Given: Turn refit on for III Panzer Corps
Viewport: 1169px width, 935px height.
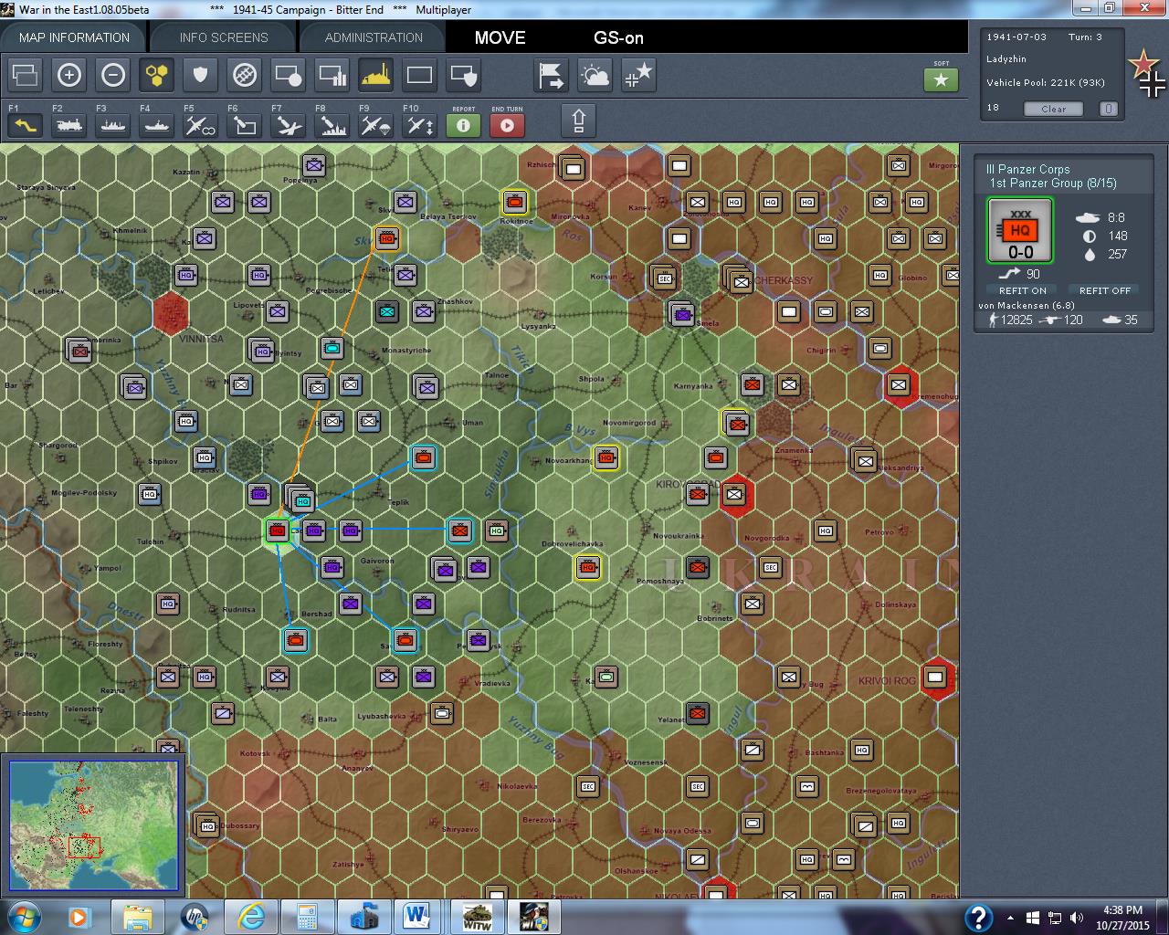Looking at the screenshot, I should (x=1023, y=290).
